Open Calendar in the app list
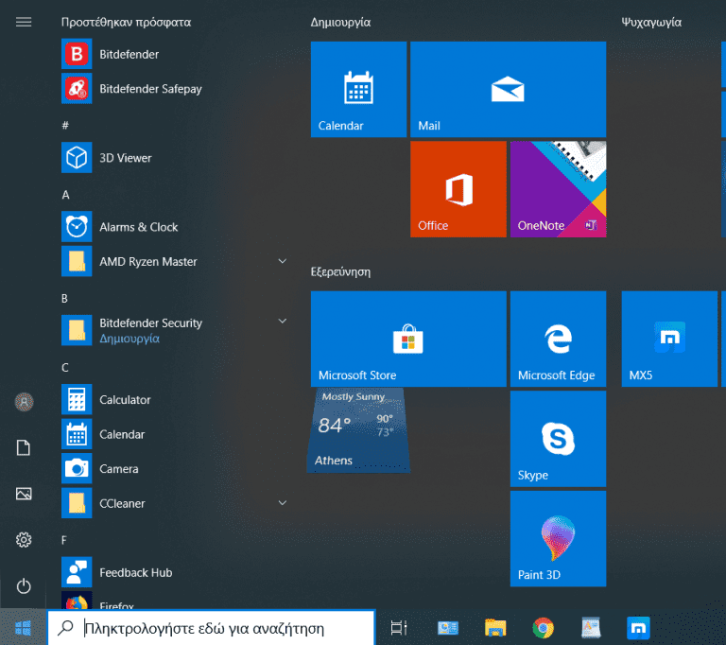The width and height of the screenshot is (726, 645). (174, 434)
